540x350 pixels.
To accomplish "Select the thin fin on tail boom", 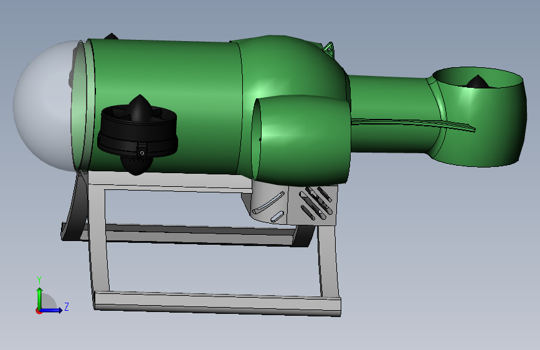I will pyautogui.click(x=414, y=123).
